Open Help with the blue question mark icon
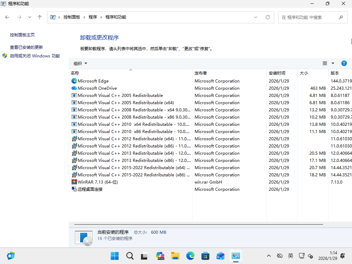This screenshot has width=352, height=264. point(344,63)
